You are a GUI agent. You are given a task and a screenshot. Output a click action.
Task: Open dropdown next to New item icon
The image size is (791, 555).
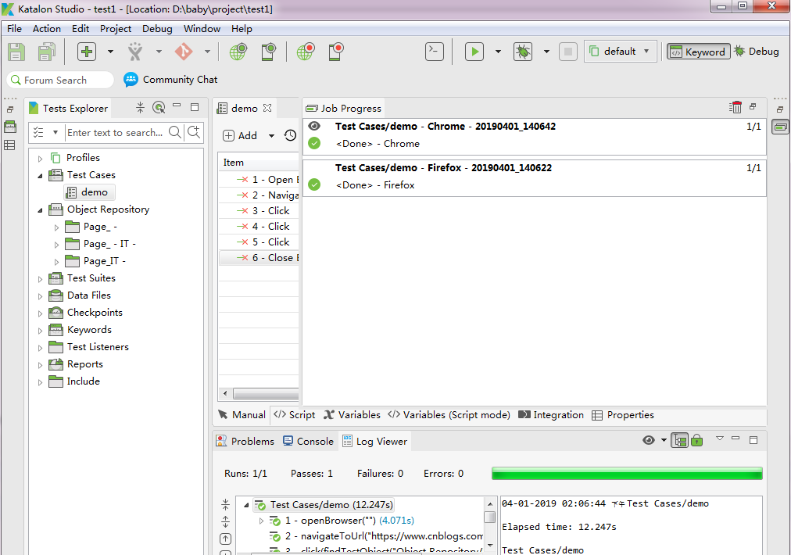click(x=110, y=52)
